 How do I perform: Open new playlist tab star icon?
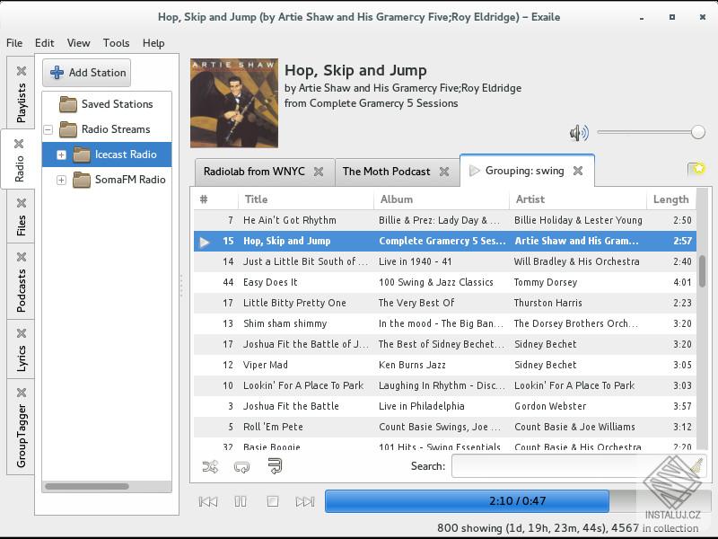[x=696, y=169]
